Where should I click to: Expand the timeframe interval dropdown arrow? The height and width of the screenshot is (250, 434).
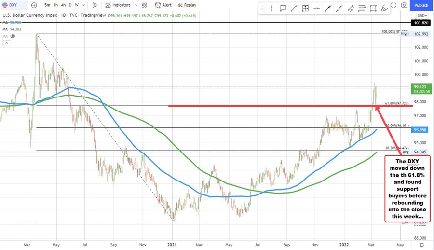(83, 5)
